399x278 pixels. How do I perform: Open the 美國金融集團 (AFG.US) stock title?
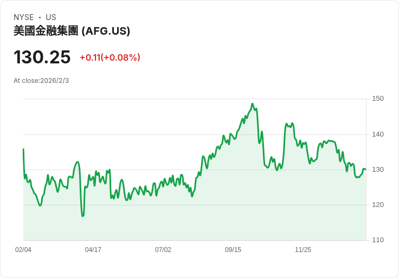tap(72, 31)
